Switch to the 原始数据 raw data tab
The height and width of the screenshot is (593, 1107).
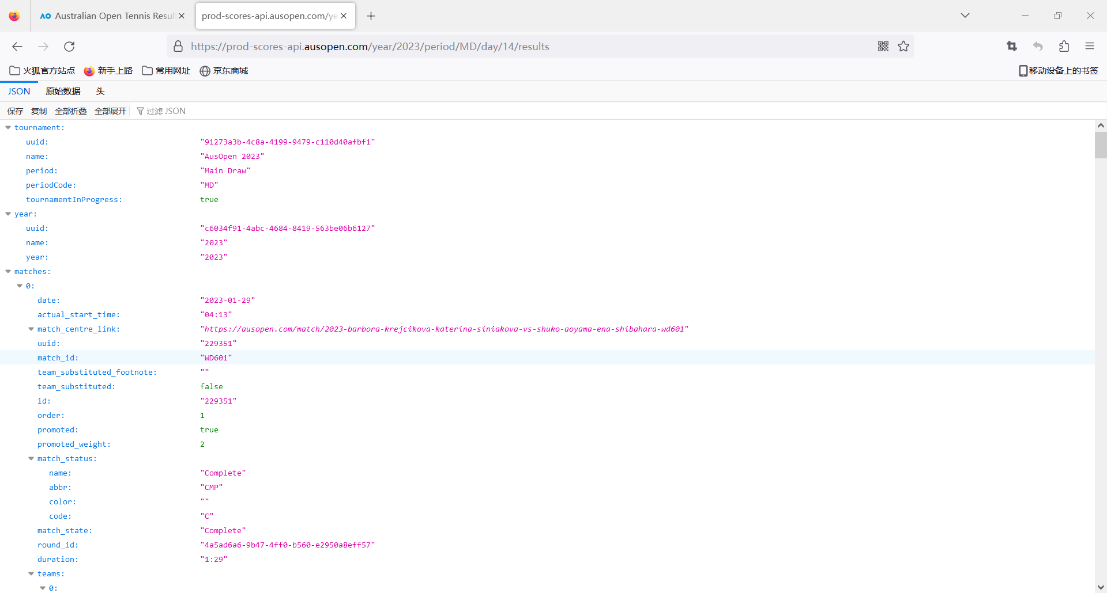pyautogui.click(x=63, y=92)
